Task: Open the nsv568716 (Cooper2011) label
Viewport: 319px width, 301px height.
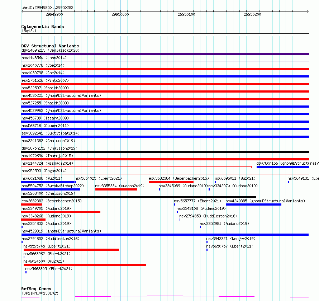Action: (45, 126)
